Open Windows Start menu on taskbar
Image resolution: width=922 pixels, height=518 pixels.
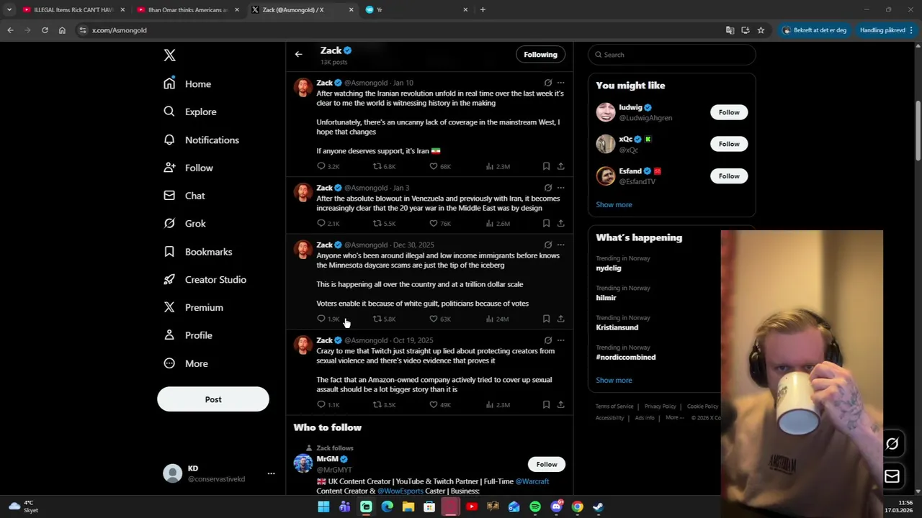[x=323, y=507]
